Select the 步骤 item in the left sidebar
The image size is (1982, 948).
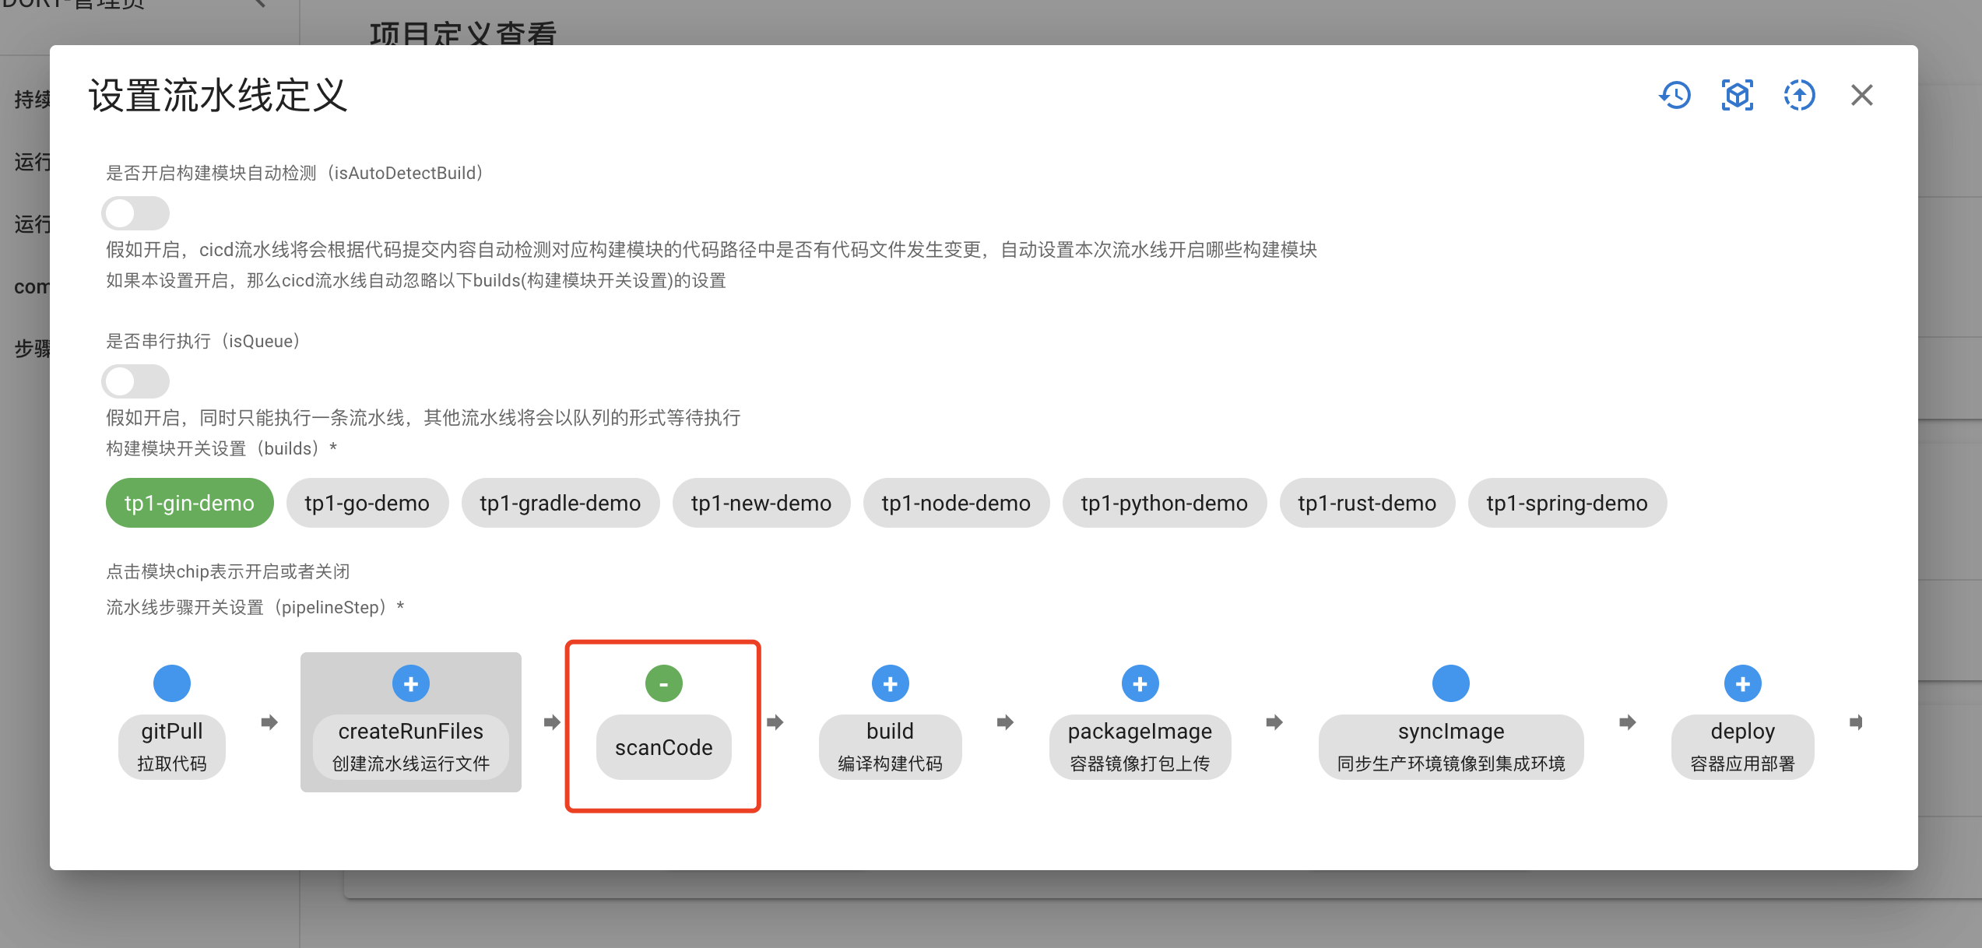31,348
